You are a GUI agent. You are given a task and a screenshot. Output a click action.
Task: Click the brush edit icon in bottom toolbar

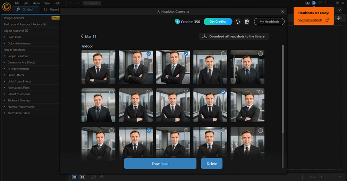tap(102, 177)
